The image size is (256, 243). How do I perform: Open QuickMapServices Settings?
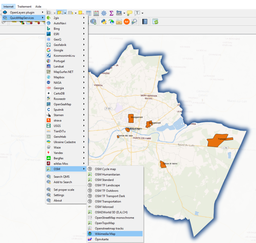pos(66,195)
